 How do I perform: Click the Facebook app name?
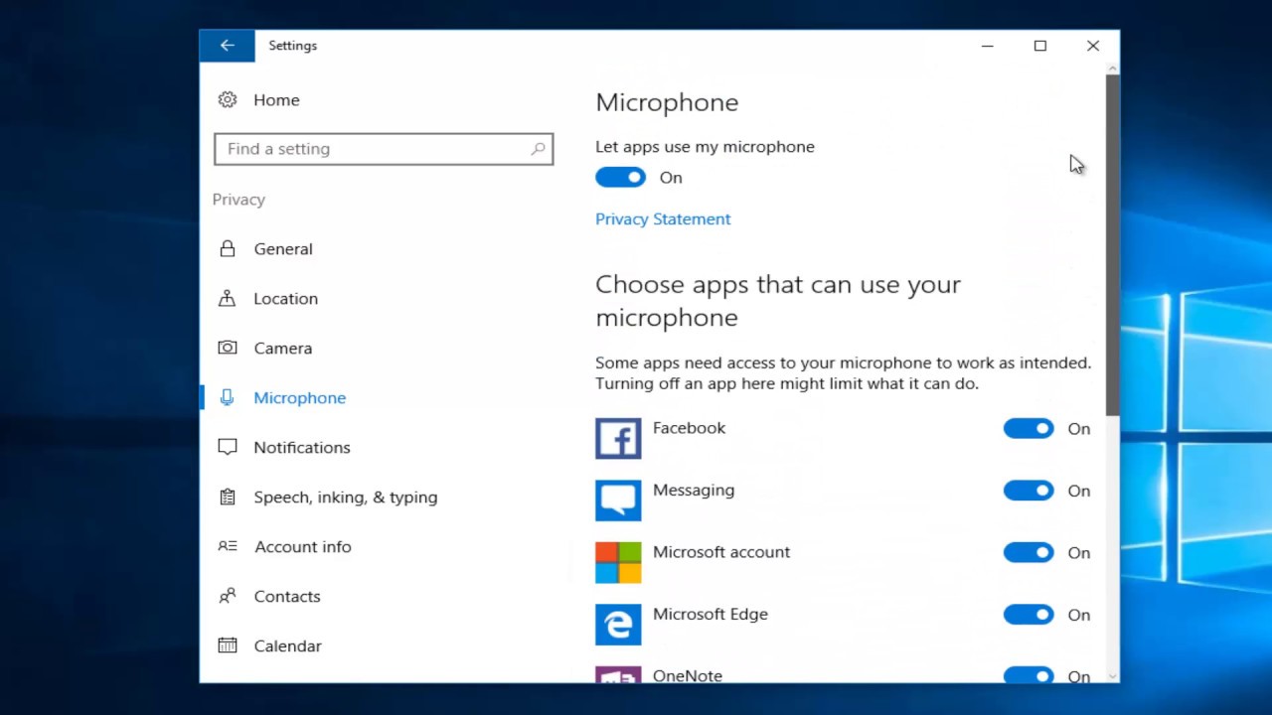click(x=689, y=428)
